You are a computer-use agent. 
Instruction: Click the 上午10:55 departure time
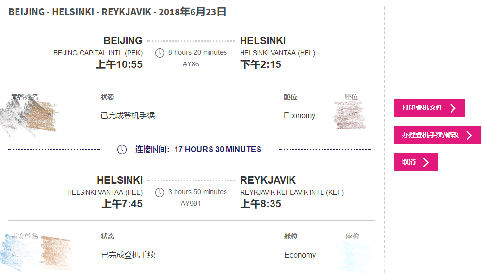[x=119, y=64]
